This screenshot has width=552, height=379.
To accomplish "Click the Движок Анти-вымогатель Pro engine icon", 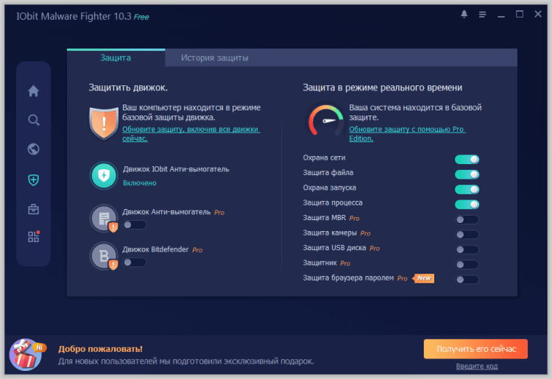I will pos(104,219).
